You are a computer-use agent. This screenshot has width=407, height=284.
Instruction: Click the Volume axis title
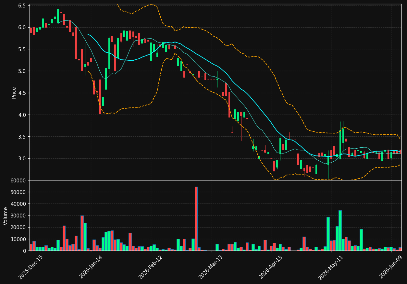[x=6, y=216]
